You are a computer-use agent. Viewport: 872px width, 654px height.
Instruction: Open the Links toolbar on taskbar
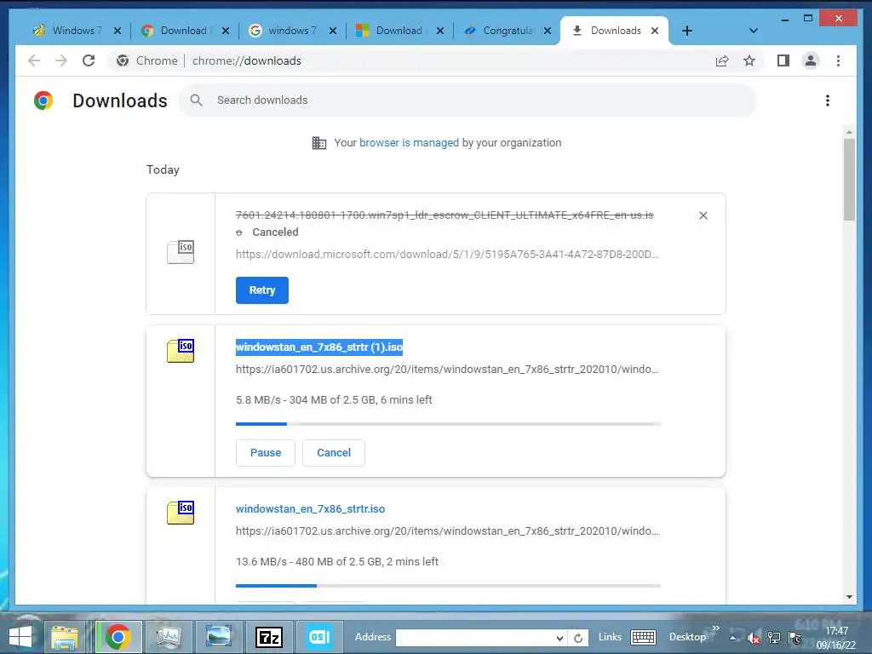(x=610, y=637)
